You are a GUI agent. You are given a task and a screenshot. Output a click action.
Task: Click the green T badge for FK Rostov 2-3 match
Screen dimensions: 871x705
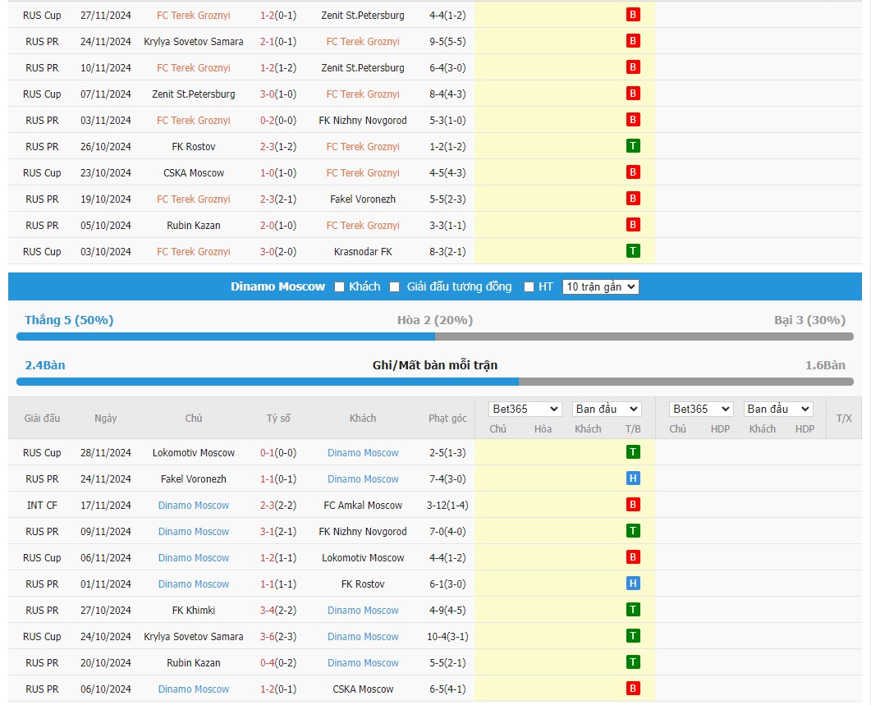633,146
